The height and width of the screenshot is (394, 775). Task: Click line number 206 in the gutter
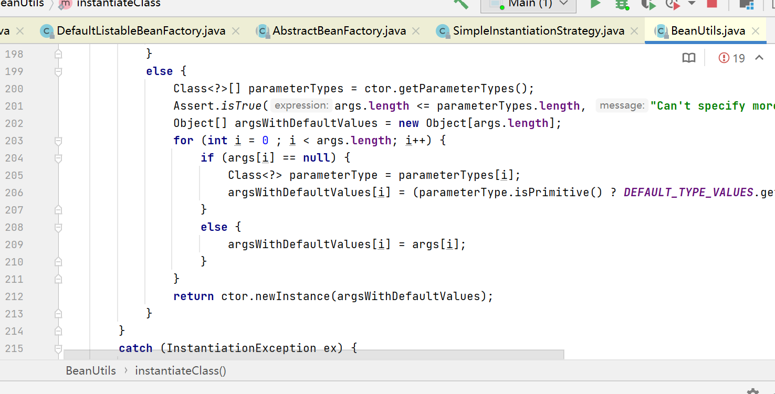[x=14, y=193]
